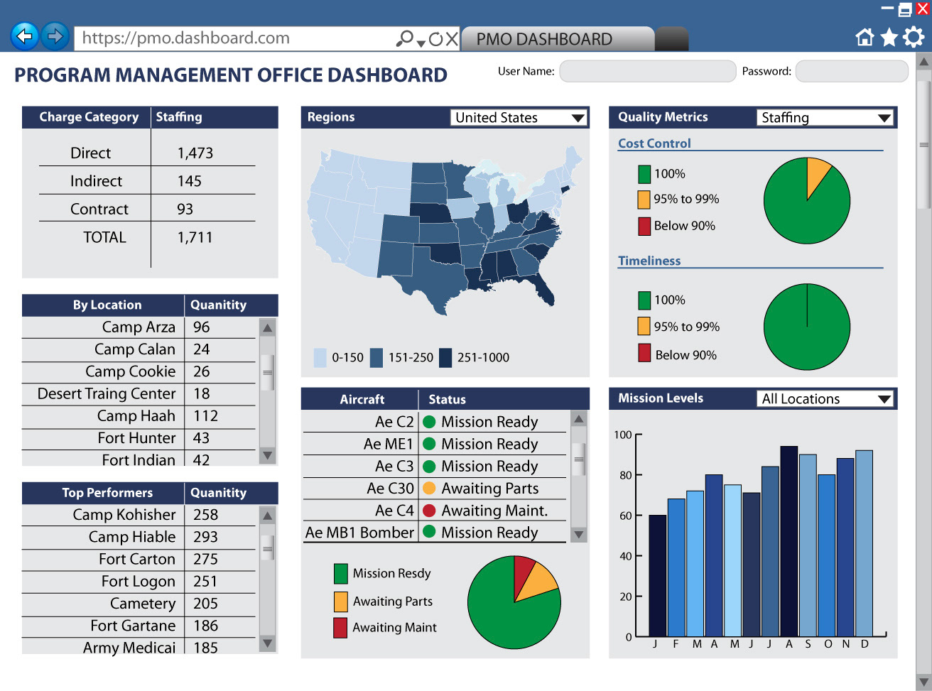The image size is (932, 691).
Task: Click the stop loading X icon
Action: pyautogui.click(x=452, y=39)
